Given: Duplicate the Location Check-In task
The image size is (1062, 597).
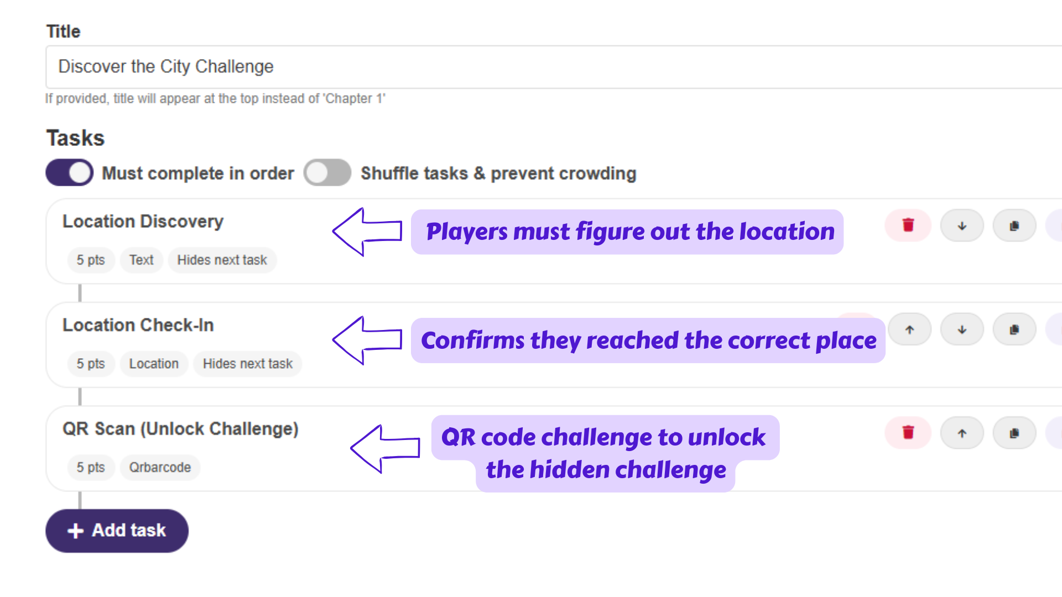Looking at the screenshot, I should point(1014,329).
